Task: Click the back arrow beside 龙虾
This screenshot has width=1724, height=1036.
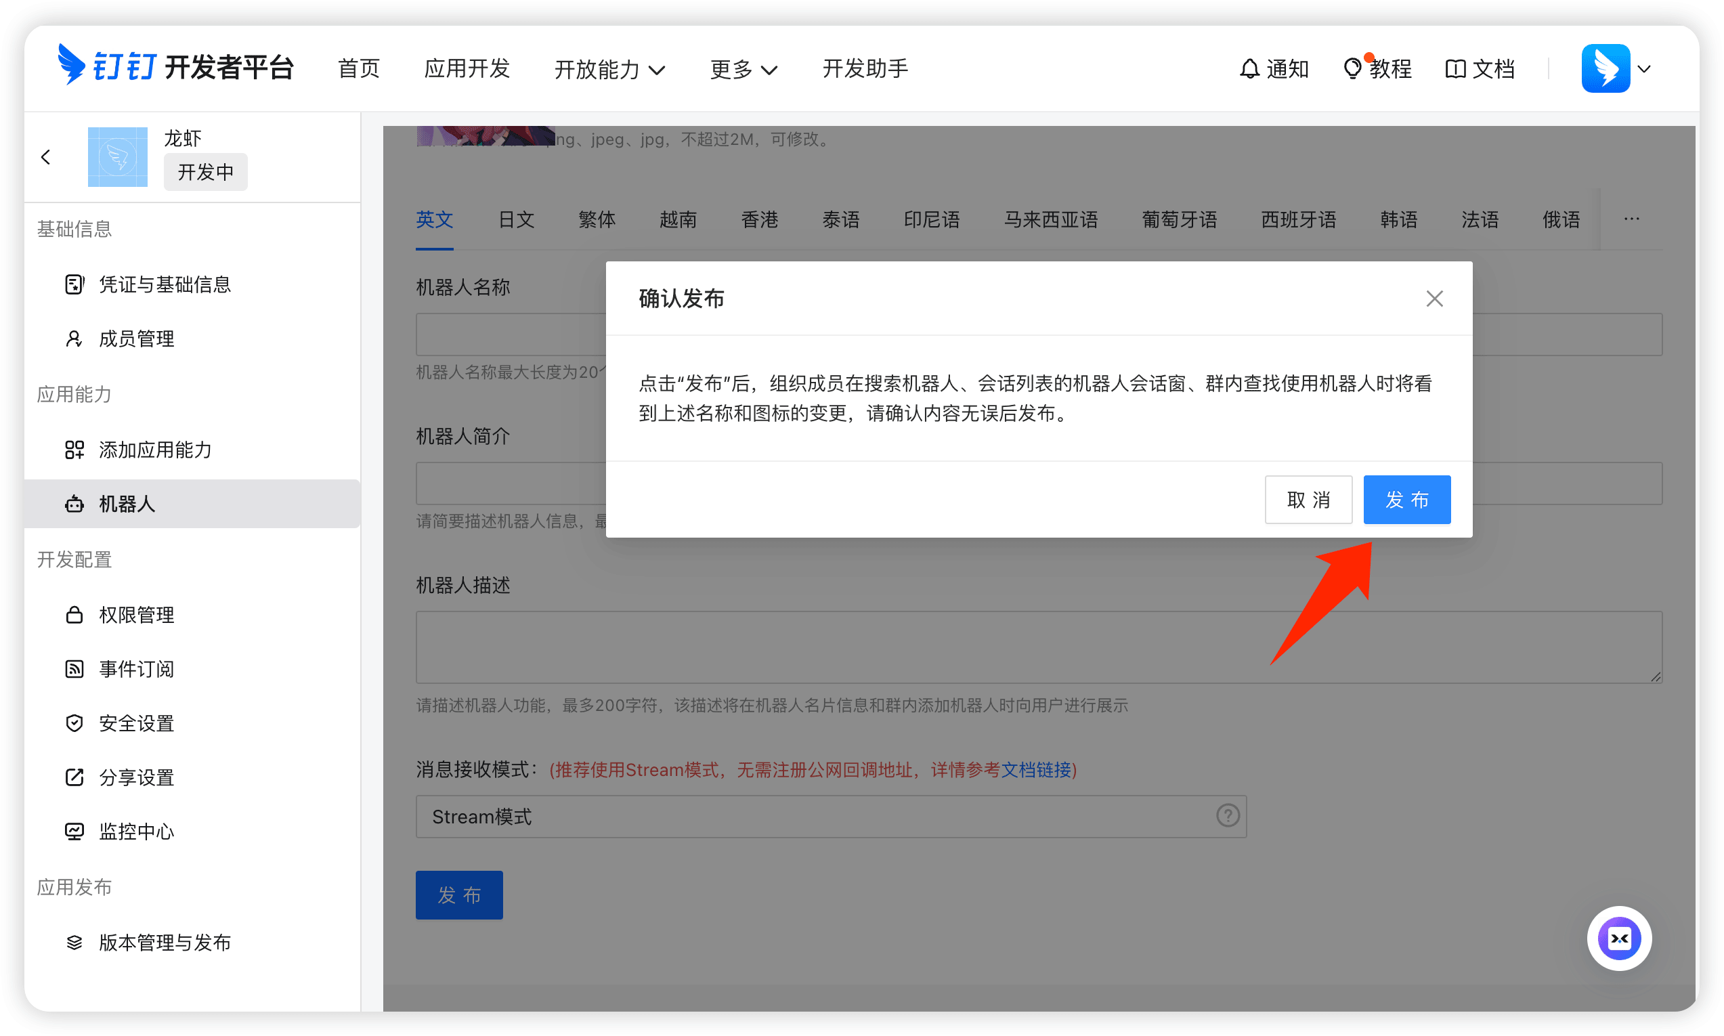Action: click(46, 156)
